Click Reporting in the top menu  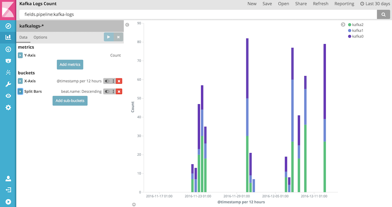pyautogui.click(x=344, y=4)
